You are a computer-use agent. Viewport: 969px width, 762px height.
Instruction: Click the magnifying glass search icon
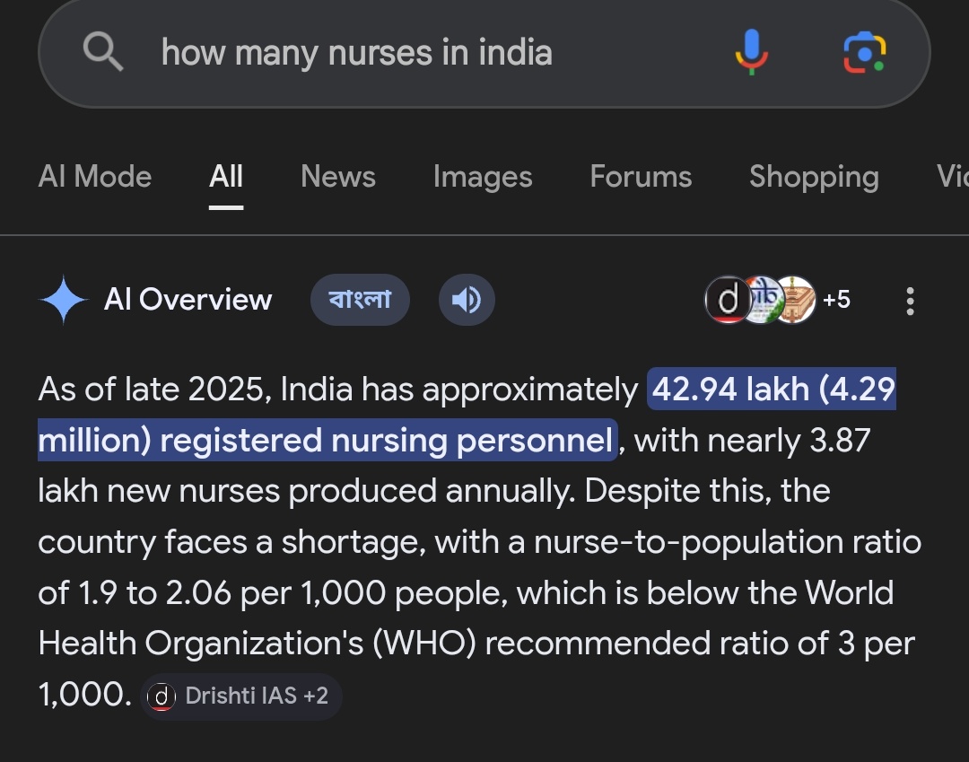point(103,52)
